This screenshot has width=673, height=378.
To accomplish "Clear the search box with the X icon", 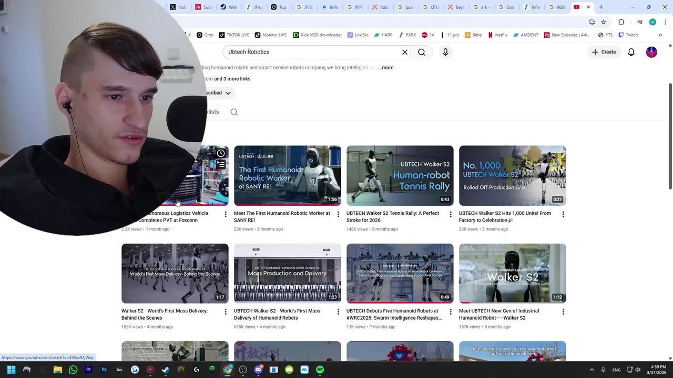I will [405, 52].
